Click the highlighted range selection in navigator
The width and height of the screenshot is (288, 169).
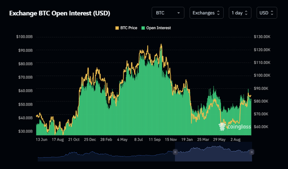pyautogui.click(x=213, y=152)
